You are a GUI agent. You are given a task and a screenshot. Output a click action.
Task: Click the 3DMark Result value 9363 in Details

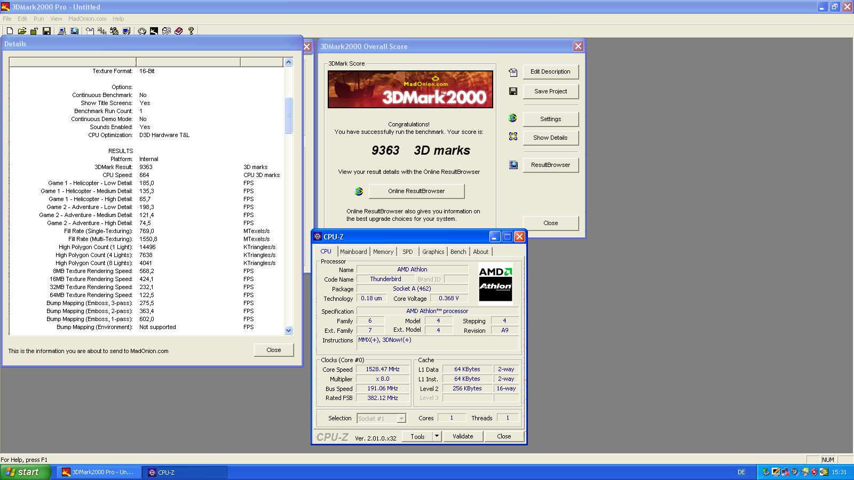point(146,167)
